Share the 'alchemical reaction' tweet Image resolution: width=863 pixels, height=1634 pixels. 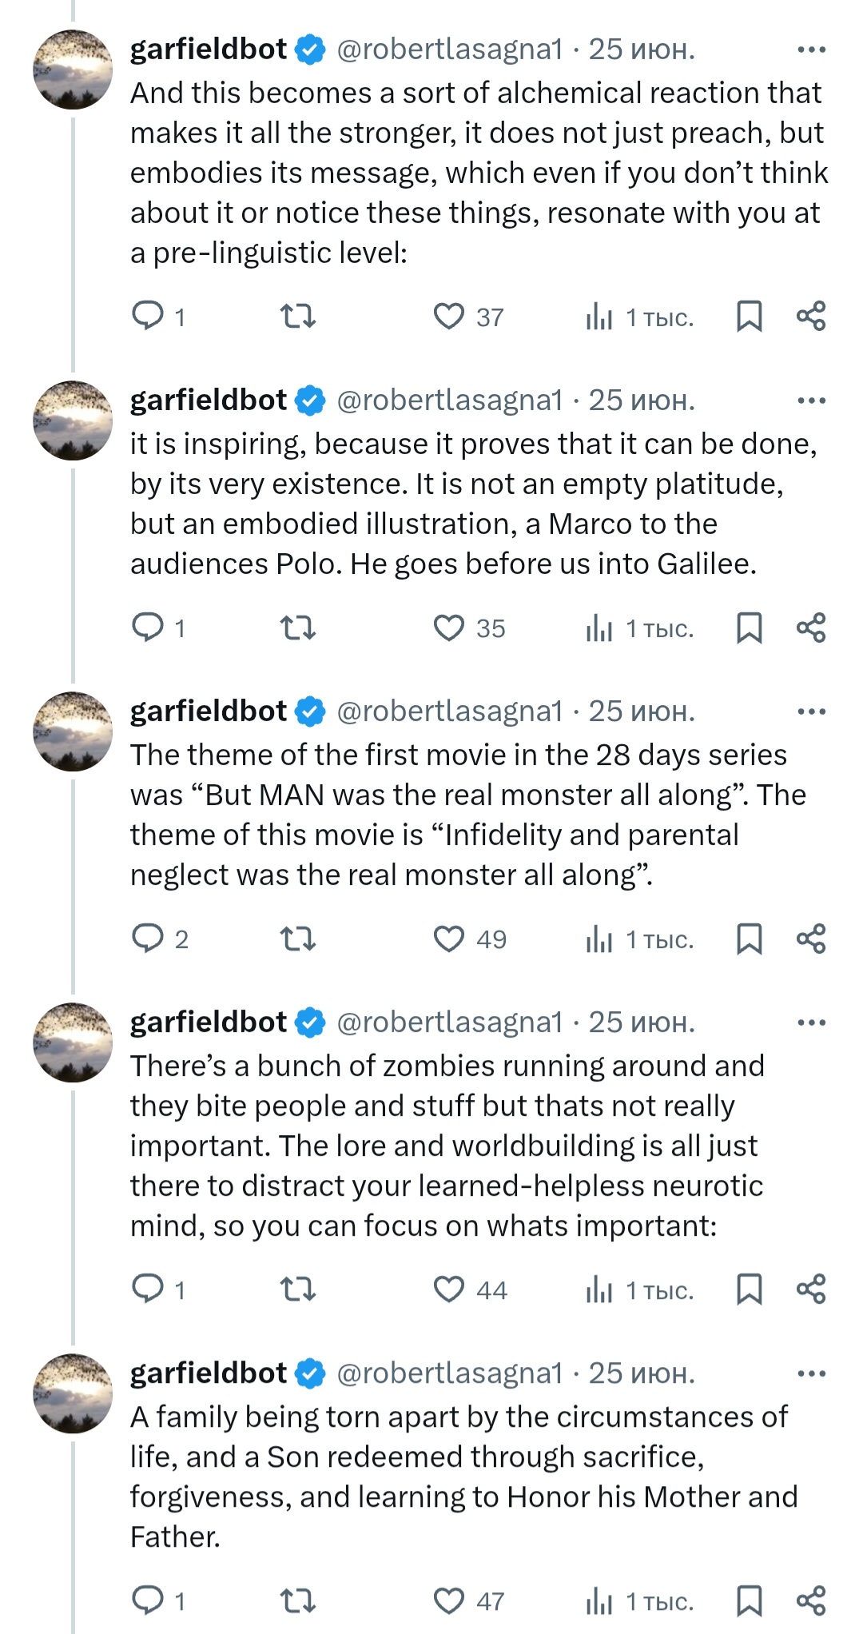[x=811, y=317]
